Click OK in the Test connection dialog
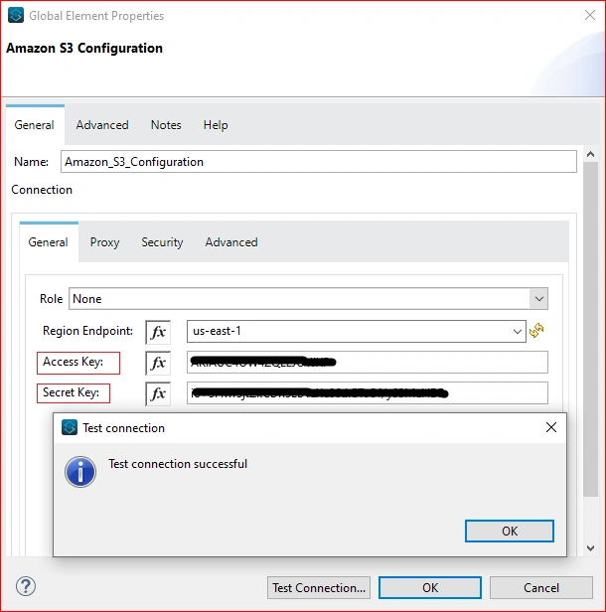 [x=510, y=531]
